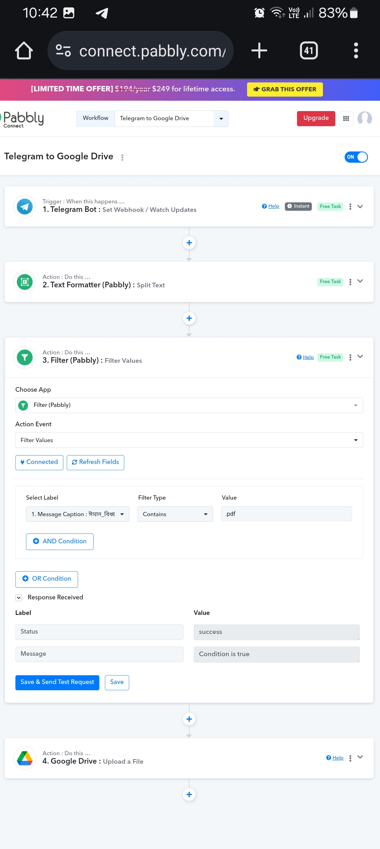Open browser three-dot overflow menu
Viewport: 380px width, 849px height.
pos(356,50)
